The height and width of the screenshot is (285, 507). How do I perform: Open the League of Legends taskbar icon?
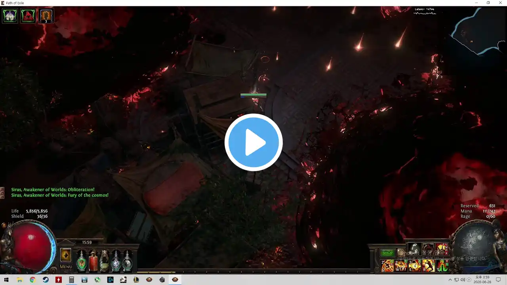point(136,280)
